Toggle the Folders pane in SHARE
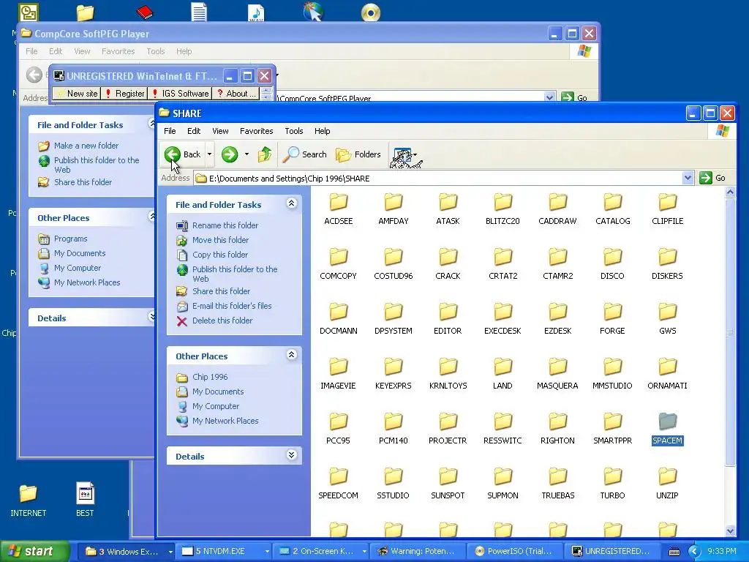Viewport: 749px width, 562px height. (x=358, y=154)
